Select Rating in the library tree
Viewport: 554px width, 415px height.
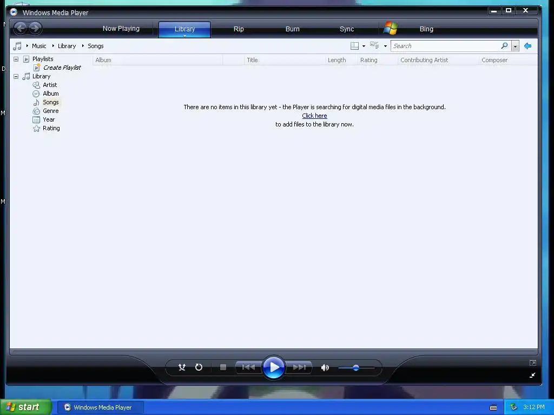pos(51,128)
